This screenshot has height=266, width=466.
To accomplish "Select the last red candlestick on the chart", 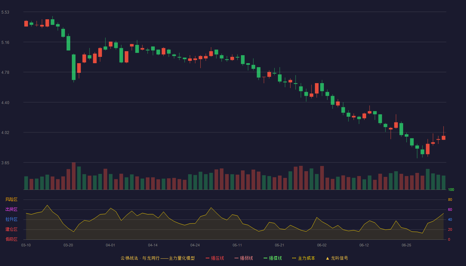I will pyautogui.click(x=443, y=138).
